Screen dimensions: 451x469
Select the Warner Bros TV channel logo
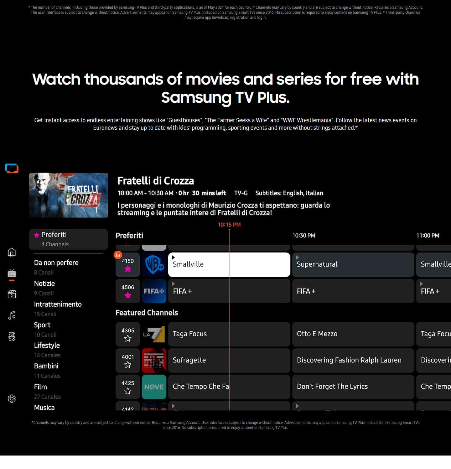point(154,264)
